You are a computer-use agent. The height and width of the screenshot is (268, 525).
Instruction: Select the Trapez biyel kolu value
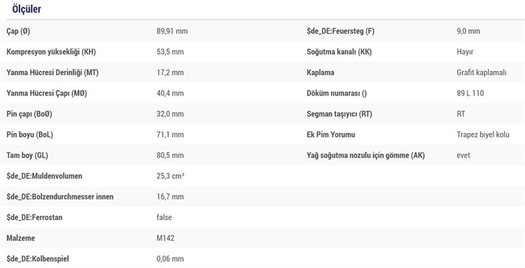(x=483, y=135)
